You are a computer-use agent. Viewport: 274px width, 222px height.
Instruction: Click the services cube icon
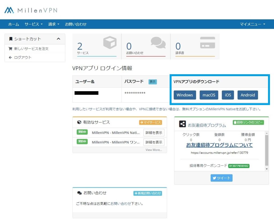[110, 43]
